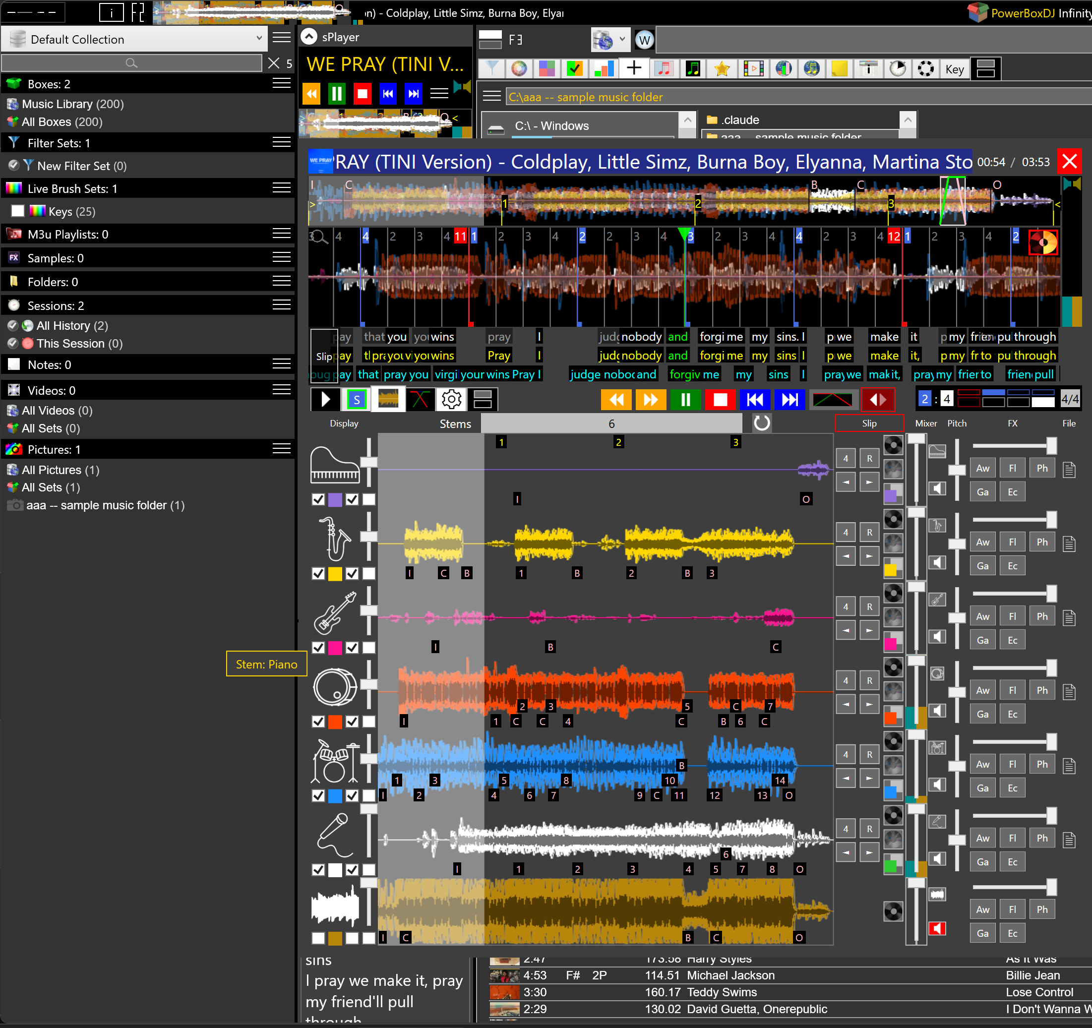Click the Ga effect button on saxophone row

pos(983,566)
